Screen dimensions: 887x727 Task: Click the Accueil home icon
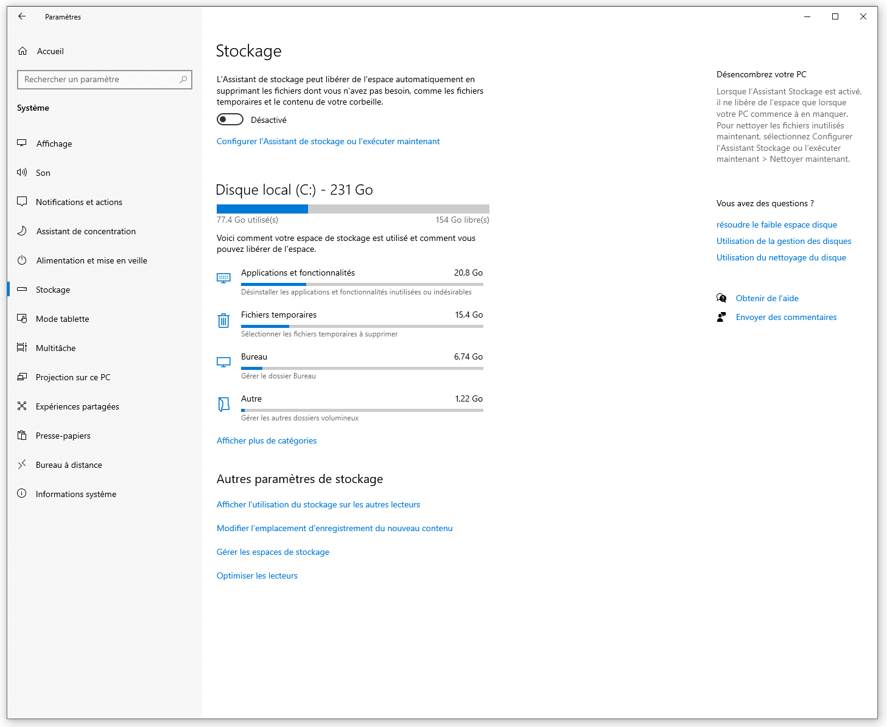[23, 51]
